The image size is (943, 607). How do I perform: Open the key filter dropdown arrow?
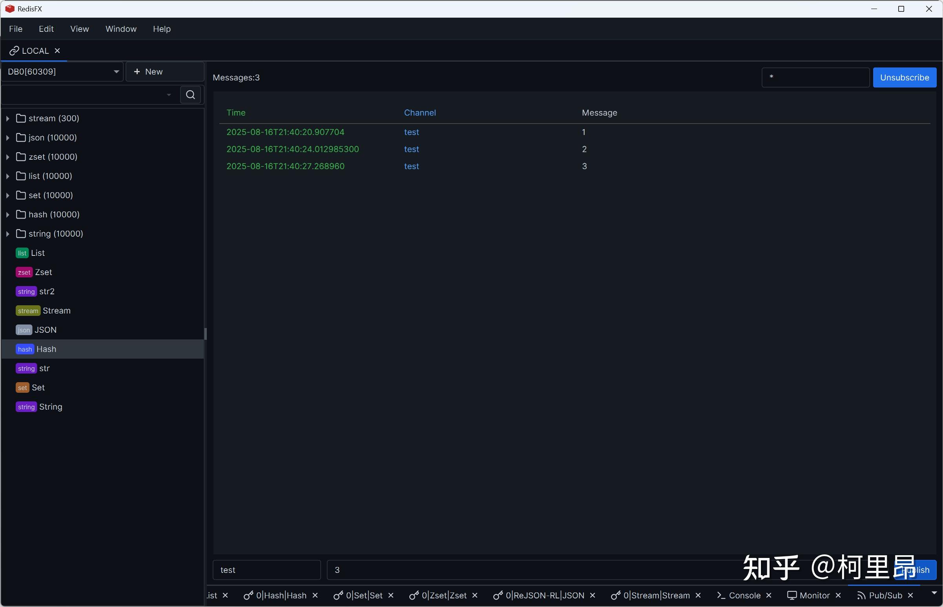169,95
